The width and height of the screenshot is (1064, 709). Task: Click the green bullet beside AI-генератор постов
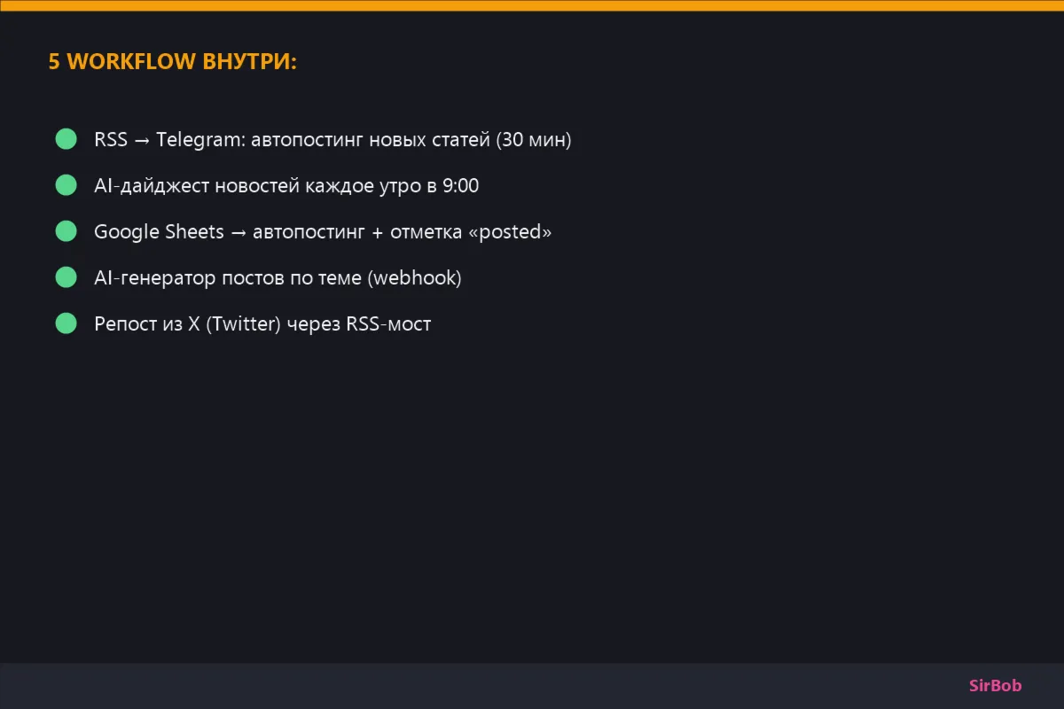(x=66, y=277)
